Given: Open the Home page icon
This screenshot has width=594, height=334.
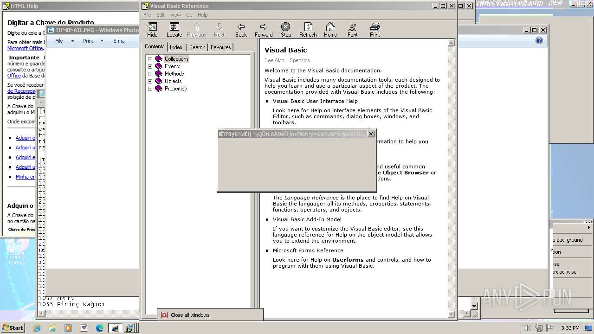Looking at the screenshot, I should coord(330,30).
